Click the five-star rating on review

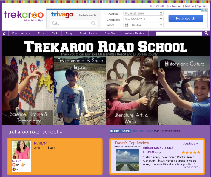pos(191,152)
